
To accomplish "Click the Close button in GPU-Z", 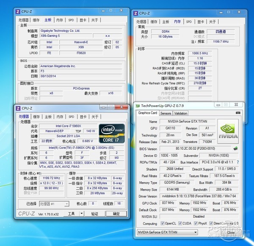I will point(231,232).
